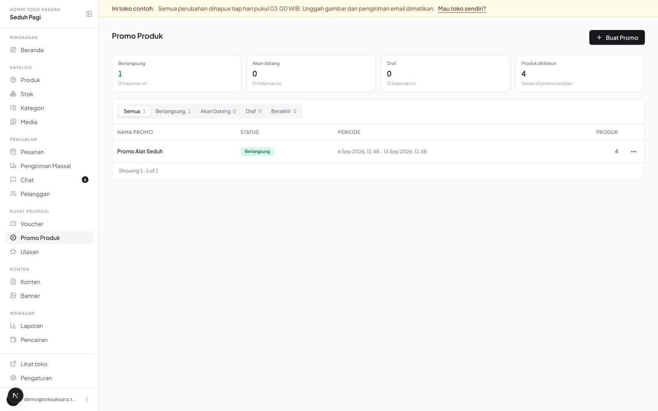Click the Stok icon in sidebar

point(13,94)
